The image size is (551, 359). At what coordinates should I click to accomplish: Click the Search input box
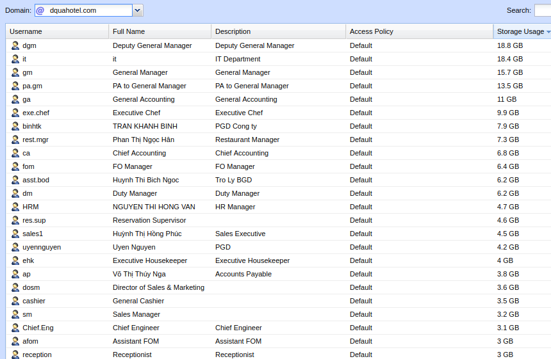coord(543,10)
